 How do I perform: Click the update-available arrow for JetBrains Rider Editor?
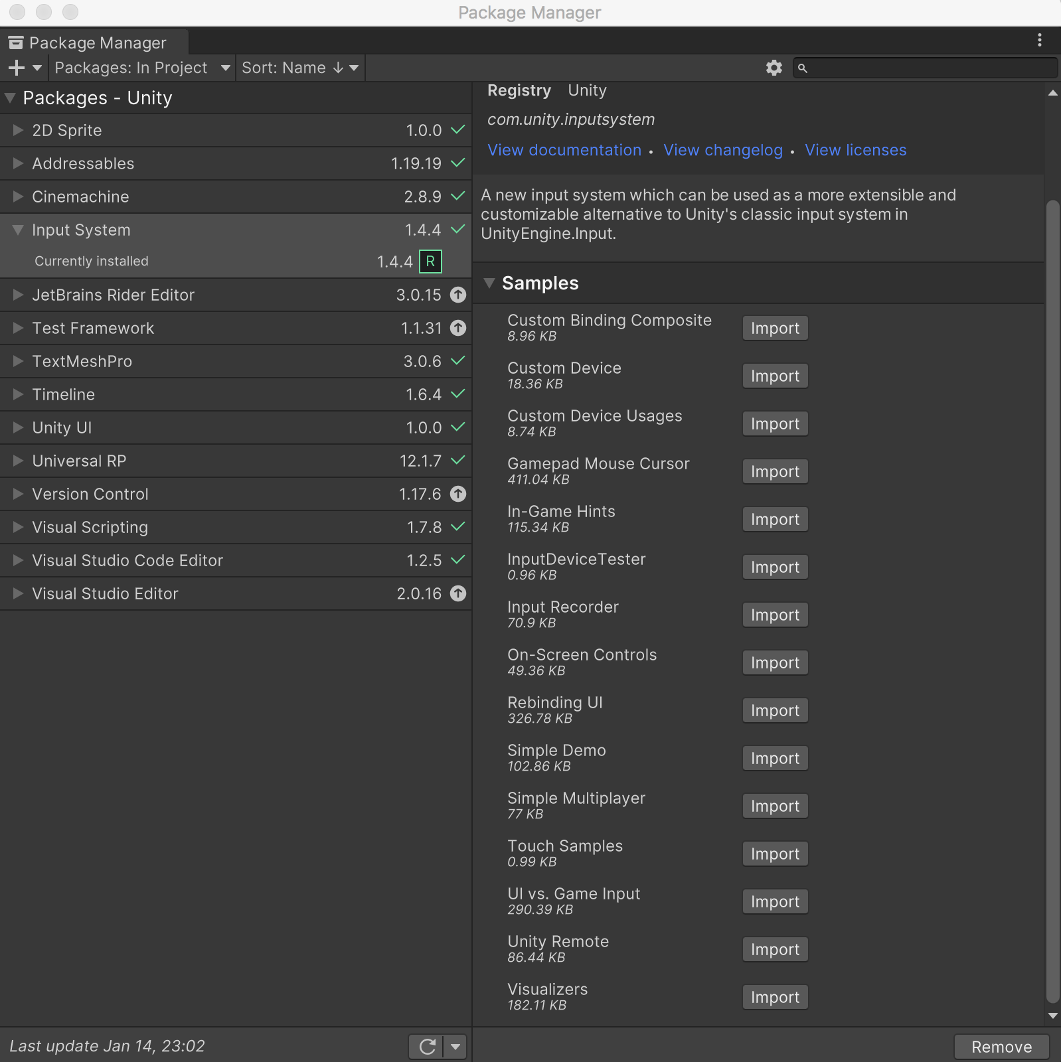click(458, 295)
